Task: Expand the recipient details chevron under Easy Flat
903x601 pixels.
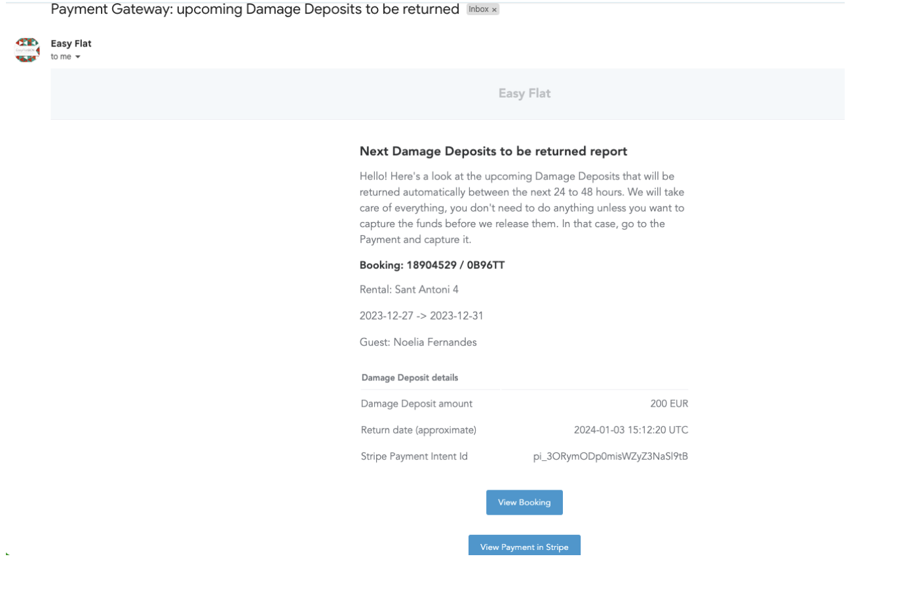Action: click(x=79, y=56)
